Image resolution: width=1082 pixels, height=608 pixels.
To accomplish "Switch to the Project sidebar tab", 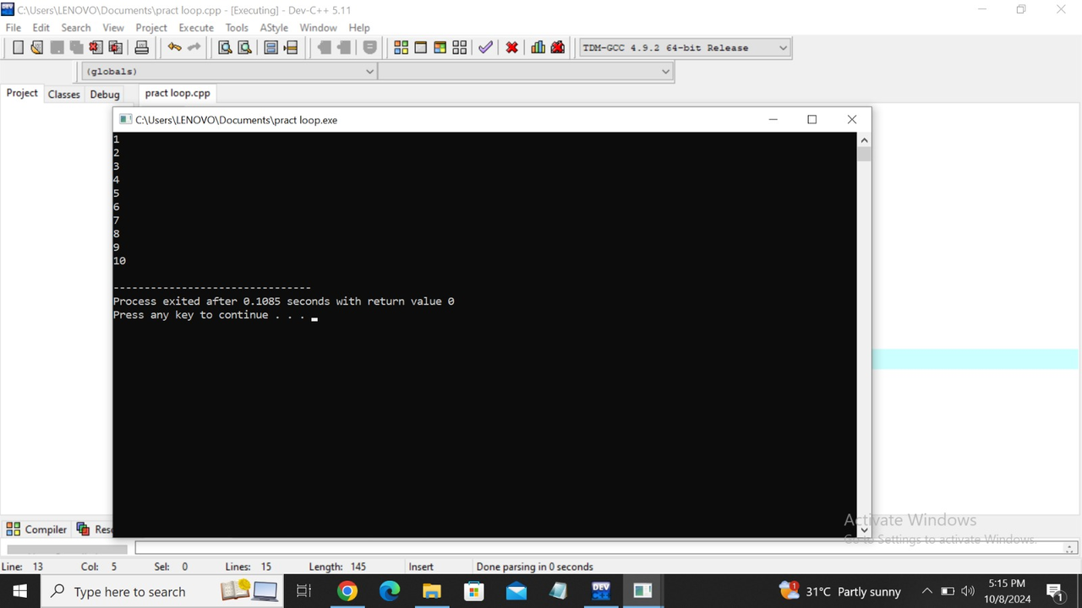I will tap(22, 93).
